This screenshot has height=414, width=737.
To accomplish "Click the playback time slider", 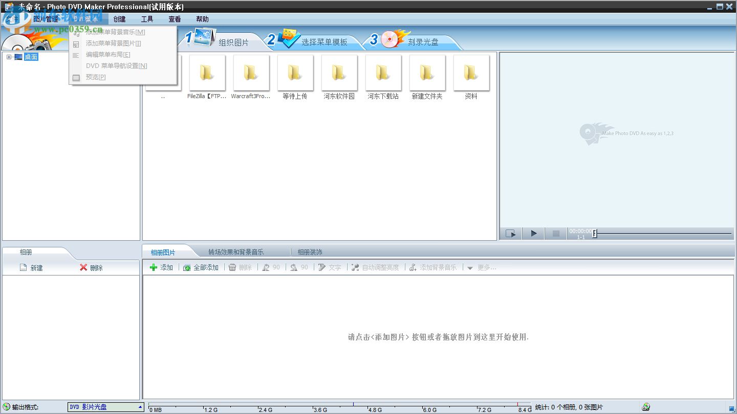I will [594, 233].
